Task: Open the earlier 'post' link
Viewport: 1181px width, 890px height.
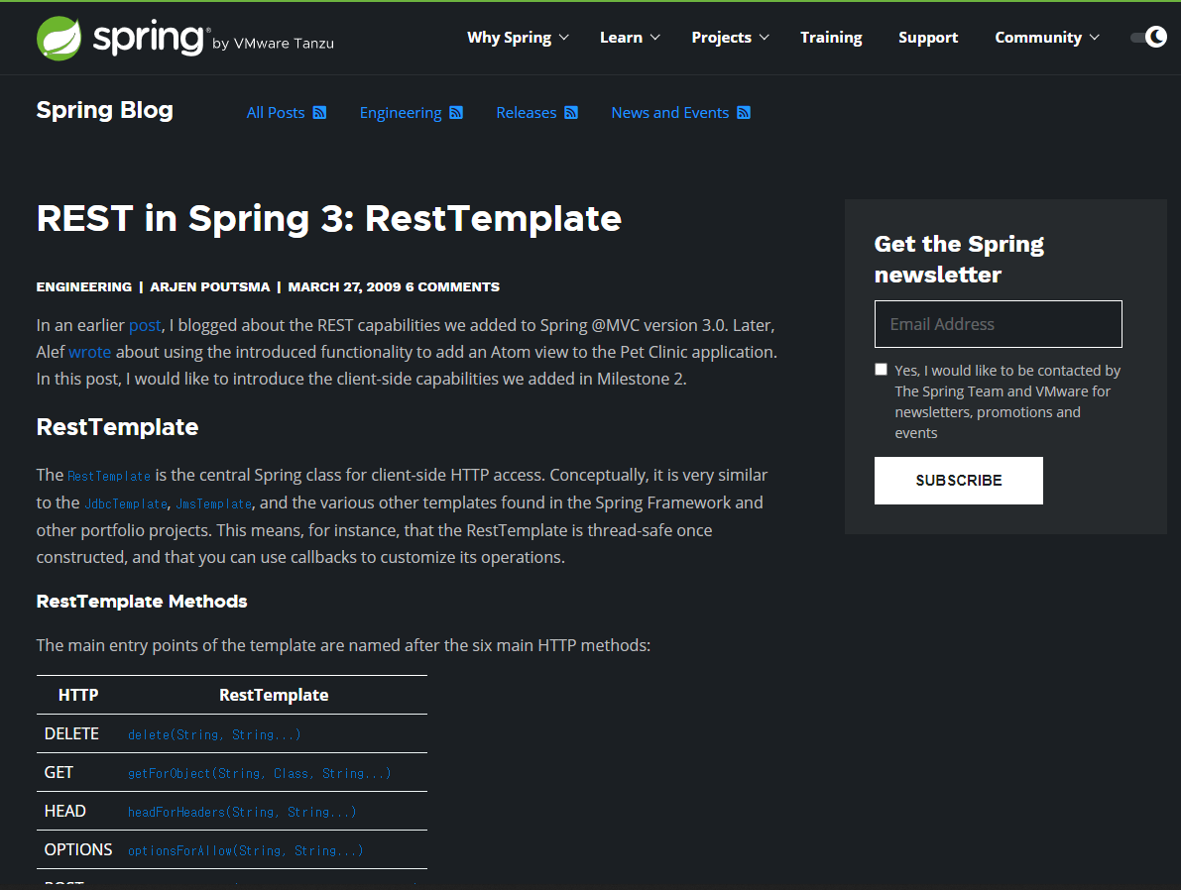Action: (x=145, y=325)
